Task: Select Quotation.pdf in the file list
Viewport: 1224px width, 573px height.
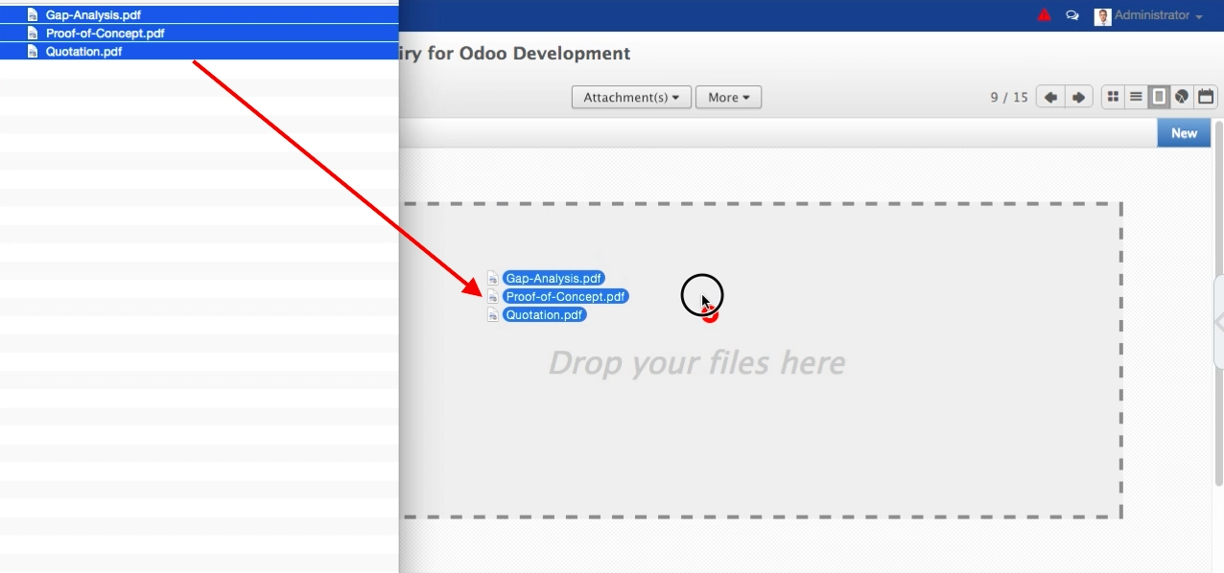Action: point(83,52)
